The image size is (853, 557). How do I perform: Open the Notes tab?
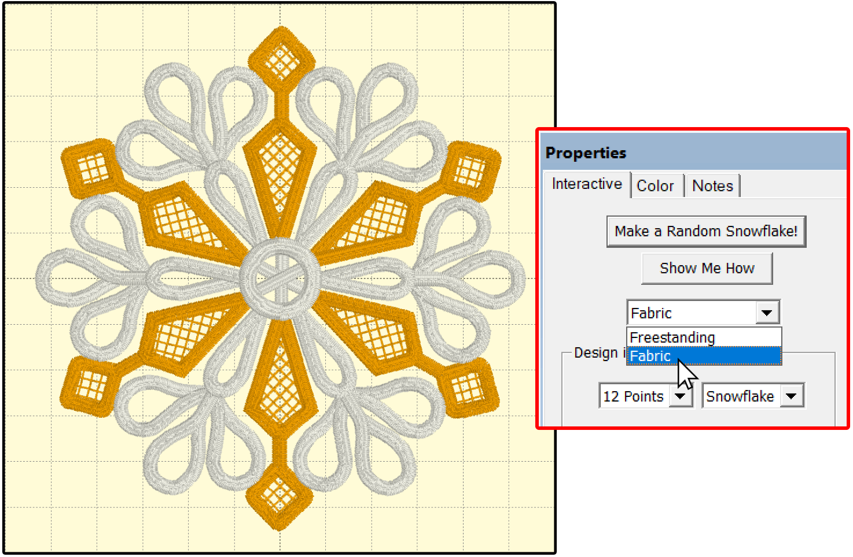point(712,185)
